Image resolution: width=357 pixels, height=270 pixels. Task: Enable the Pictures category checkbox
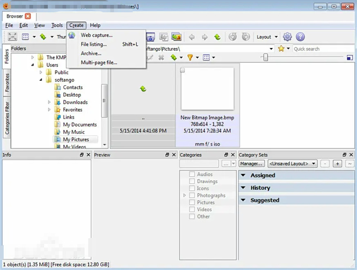click(x=192, y=202)
